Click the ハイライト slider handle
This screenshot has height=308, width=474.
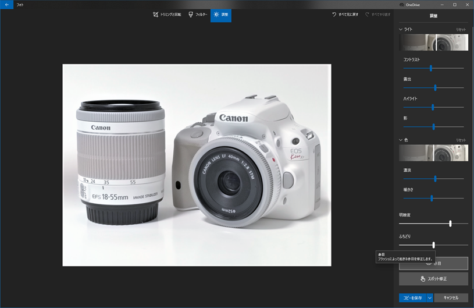tap(433, 107)
